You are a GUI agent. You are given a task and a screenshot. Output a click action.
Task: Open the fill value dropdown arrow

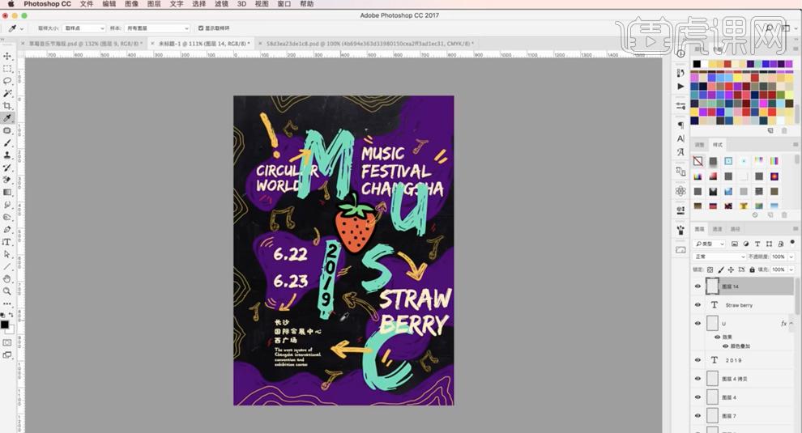pyautogui.click(x=791, y=270)
